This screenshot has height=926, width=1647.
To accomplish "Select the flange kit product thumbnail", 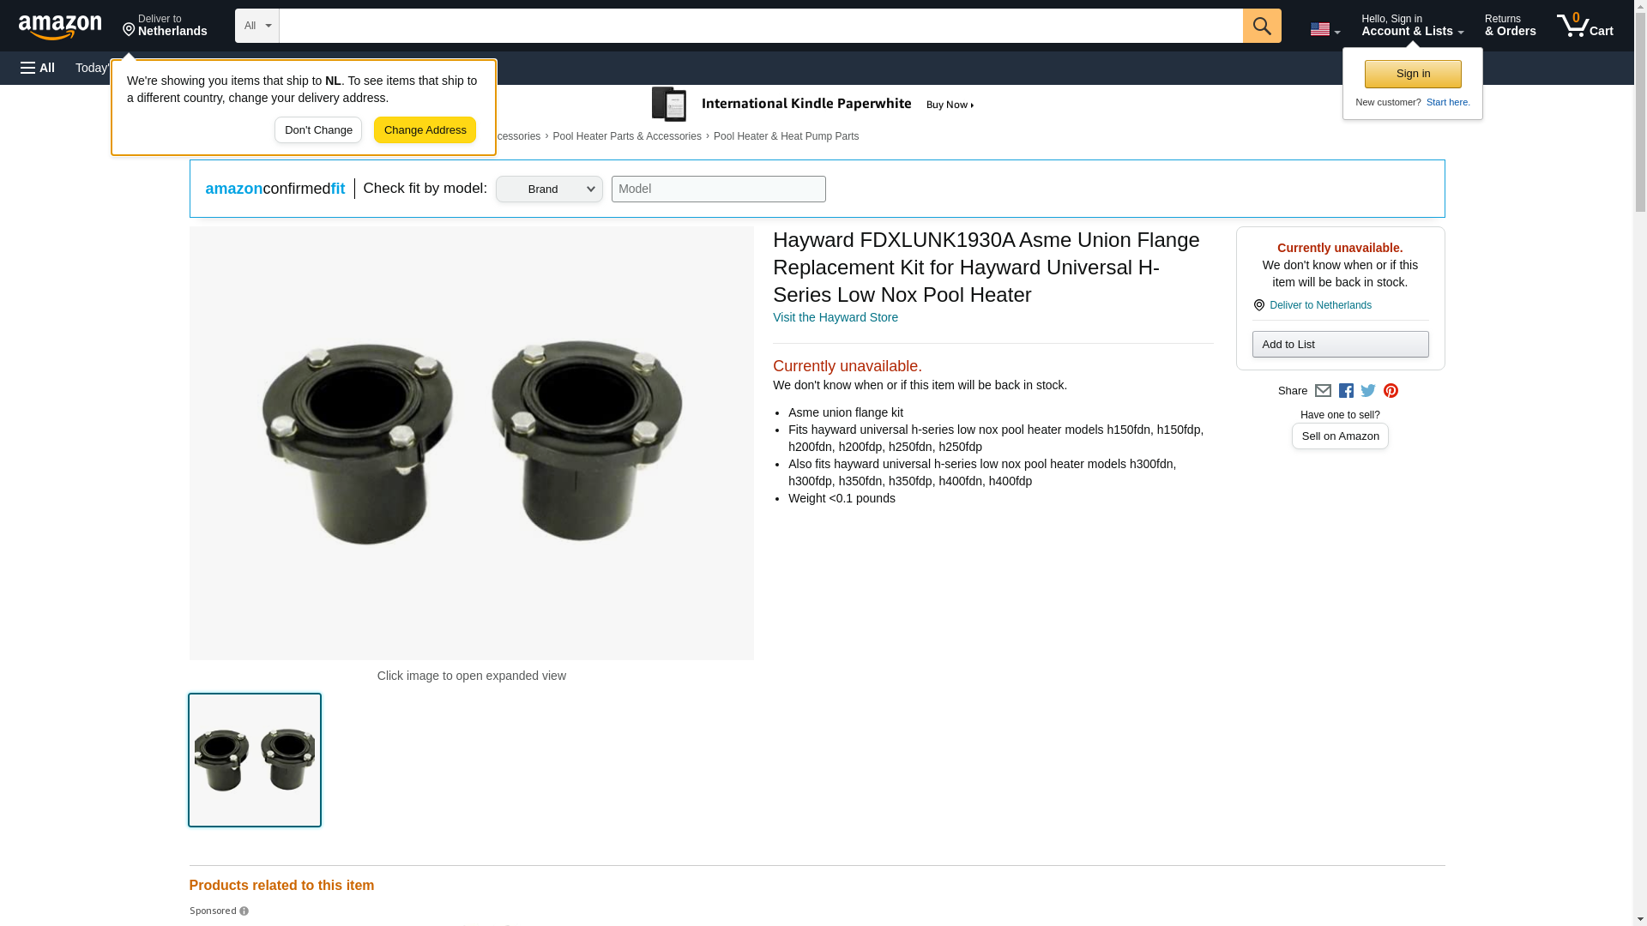I will [x=255, y=760].
